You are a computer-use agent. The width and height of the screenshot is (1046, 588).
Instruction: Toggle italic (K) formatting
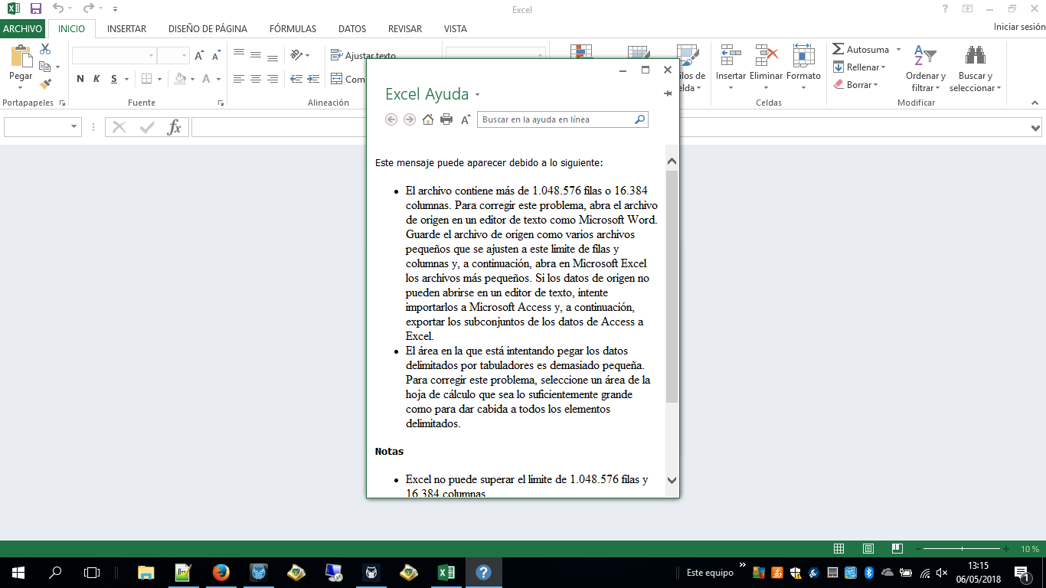96,79
